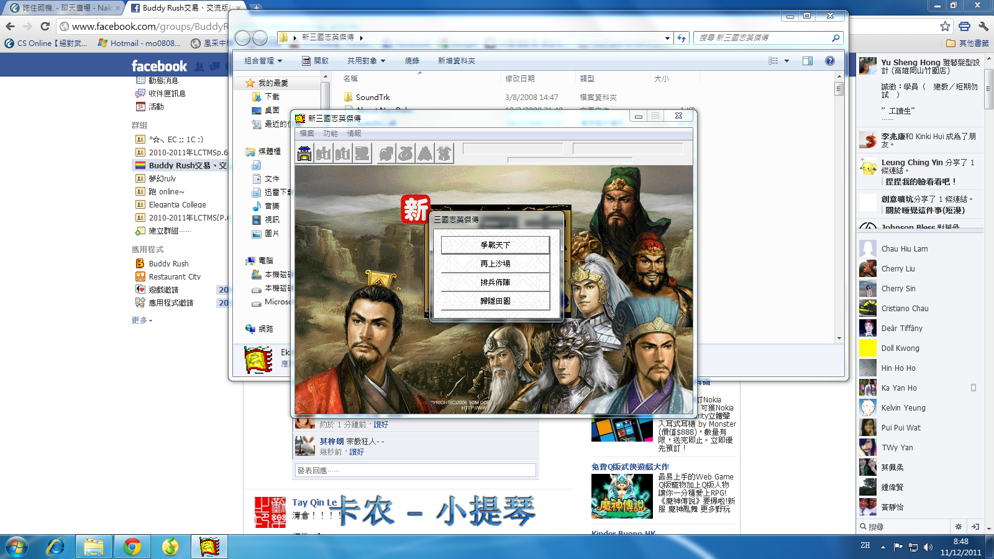
Task: Toggle the Explorer preview pane icon
Action: (808, 61)
